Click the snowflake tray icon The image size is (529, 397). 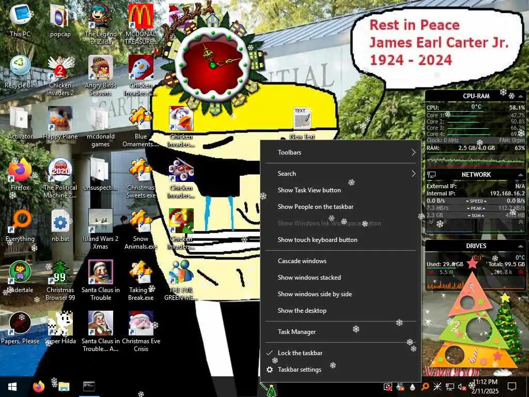(437, 387)
